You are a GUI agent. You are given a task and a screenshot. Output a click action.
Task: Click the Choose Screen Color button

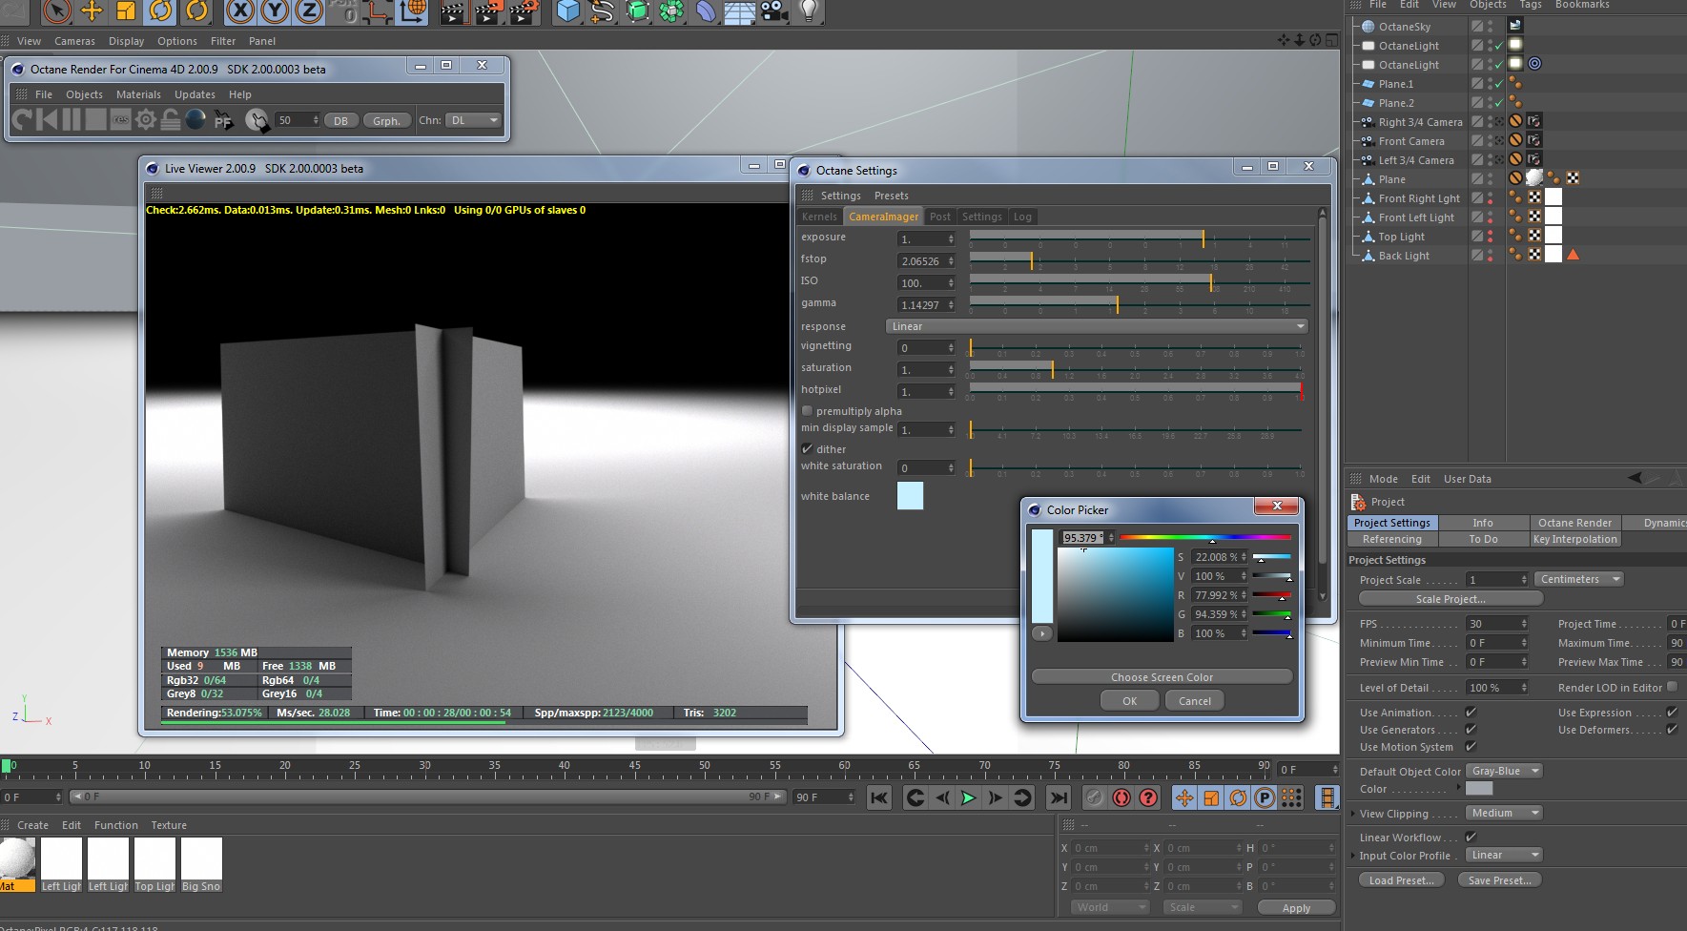click(1162, 677)
